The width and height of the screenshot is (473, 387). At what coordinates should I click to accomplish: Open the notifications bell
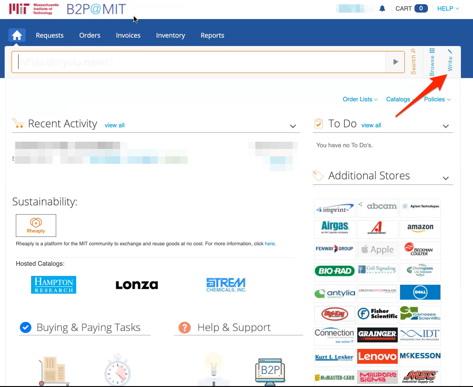tap(382, 8)
